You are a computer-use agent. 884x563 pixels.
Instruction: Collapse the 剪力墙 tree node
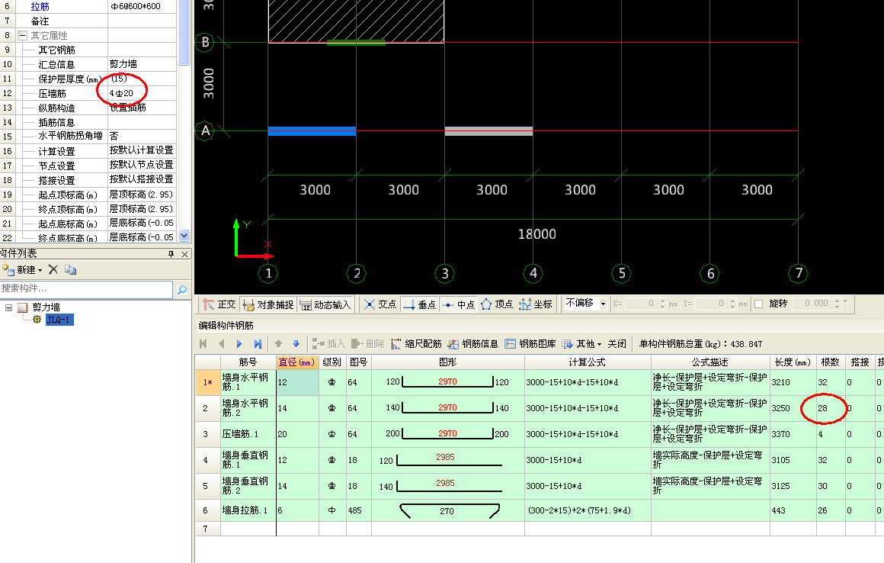click(x=8, y=307)
